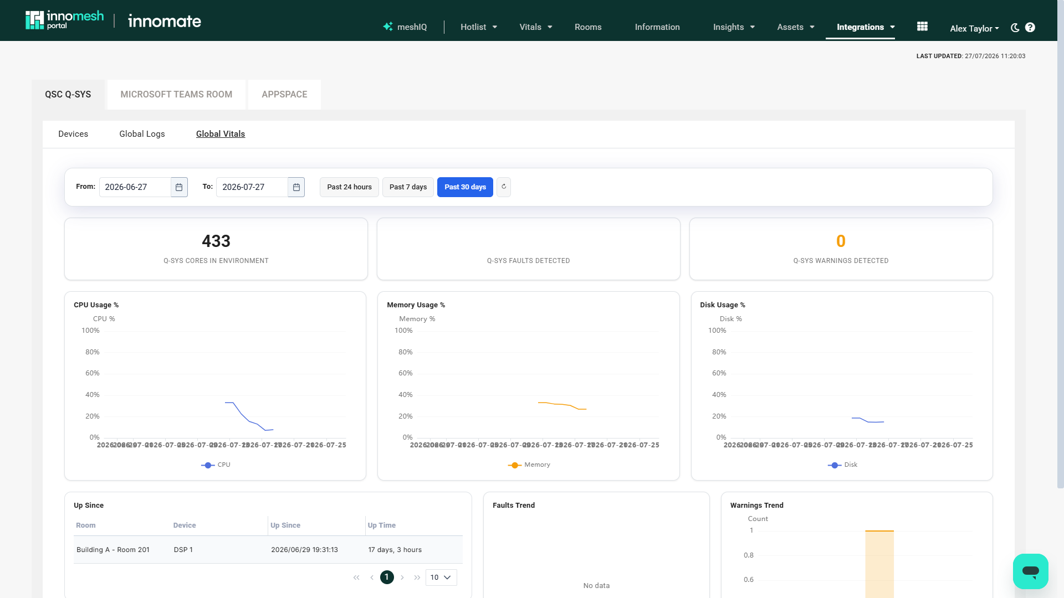Screen dimensions: 1064x598
Task: Open the Global Logs sub-tab
Action: 142,134
